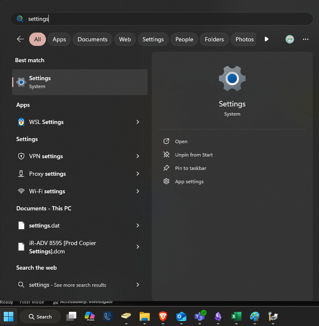Open Microsoft Teams from taskbar
Viewport: 319px width, 326px height.
200,316
